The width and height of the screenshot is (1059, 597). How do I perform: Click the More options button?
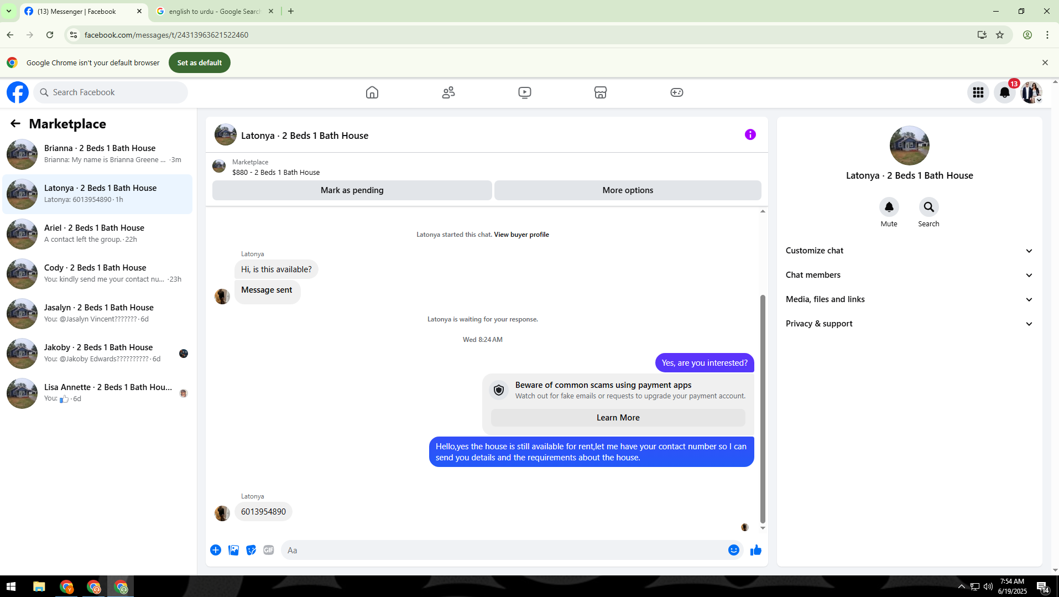(628, 190)
